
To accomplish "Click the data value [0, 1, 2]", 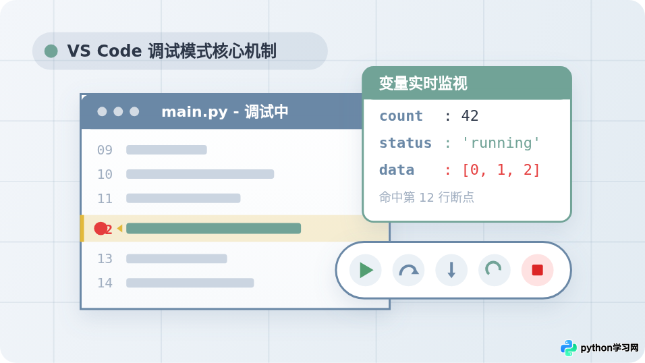I will [501, 169].
